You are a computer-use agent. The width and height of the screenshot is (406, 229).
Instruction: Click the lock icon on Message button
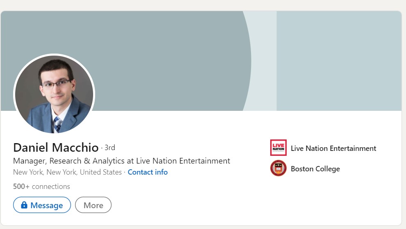24,205
